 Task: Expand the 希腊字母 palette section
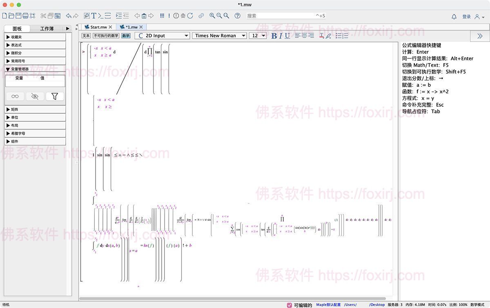point(35,133)
